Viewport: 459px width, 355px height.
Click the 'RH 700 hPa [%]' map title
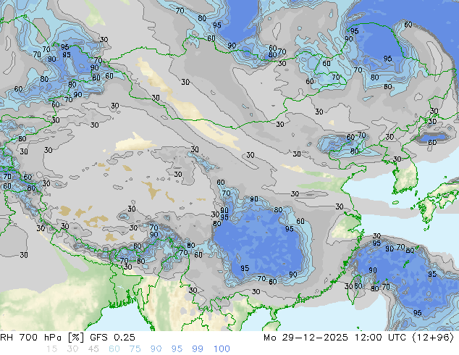pyautogui.click(x=42, y=338)
